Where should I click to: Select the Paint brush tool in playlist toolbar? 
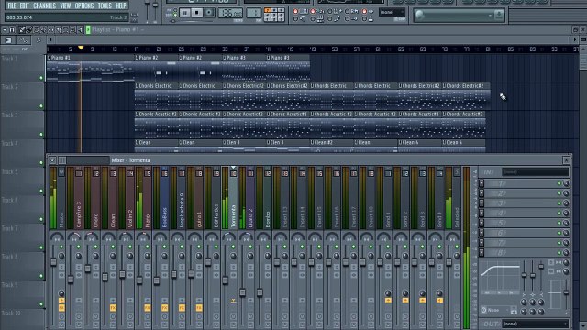pyautogui.click(x=28, y=29)
